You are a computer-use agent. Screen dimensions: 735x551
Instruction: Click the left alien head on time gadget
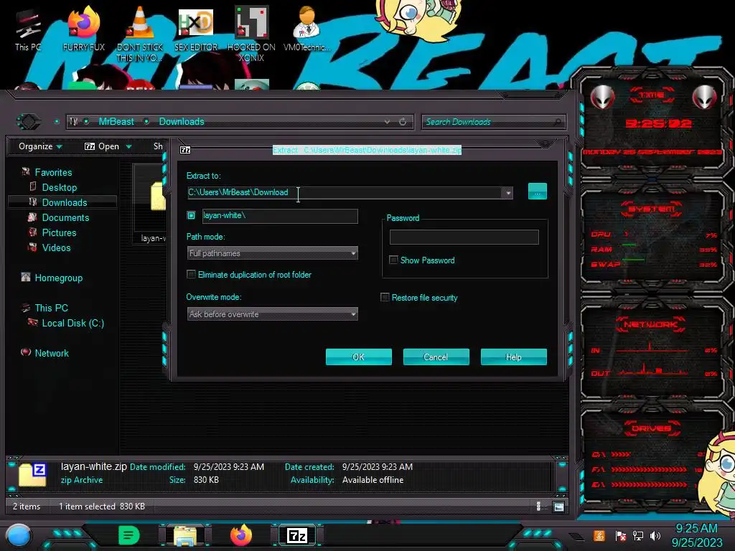[x=603, y=97]
